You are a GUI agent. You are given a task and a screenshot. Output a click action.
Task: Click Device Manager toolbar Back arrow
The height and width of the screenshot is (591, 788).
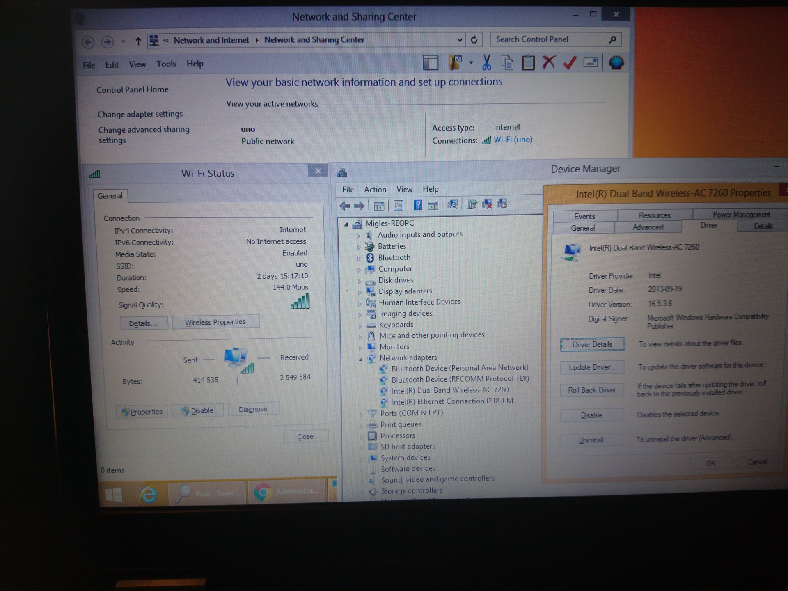[345, 206]
